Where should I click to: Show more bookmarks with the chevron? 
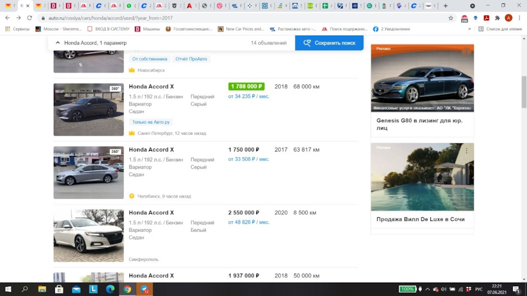[469, 29]
